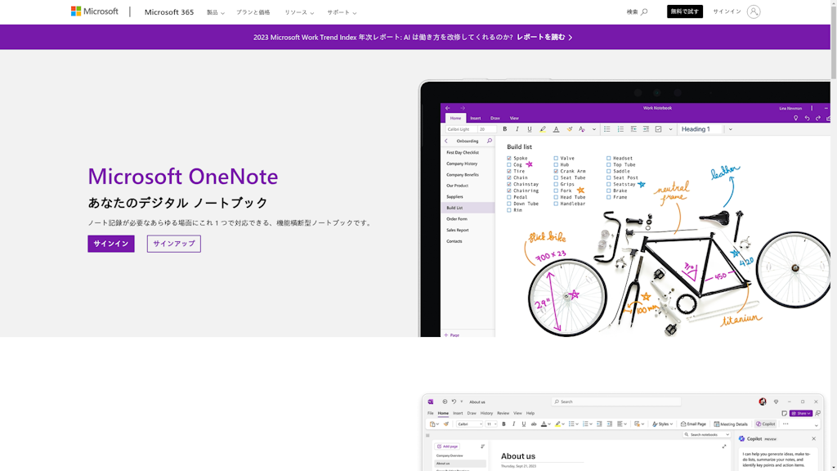Open the プランと価格 menu item

253,12
